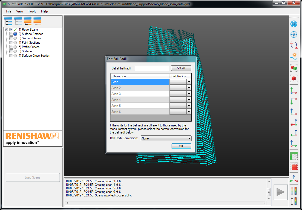This screenshot has height=210, width=302.
Task: Click the three-axis isometric view icon
Action: 294,179
